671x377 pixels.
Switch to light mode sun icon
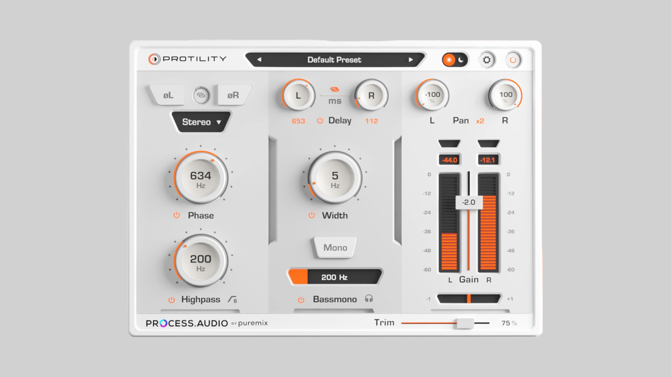[x=449, y=60]
